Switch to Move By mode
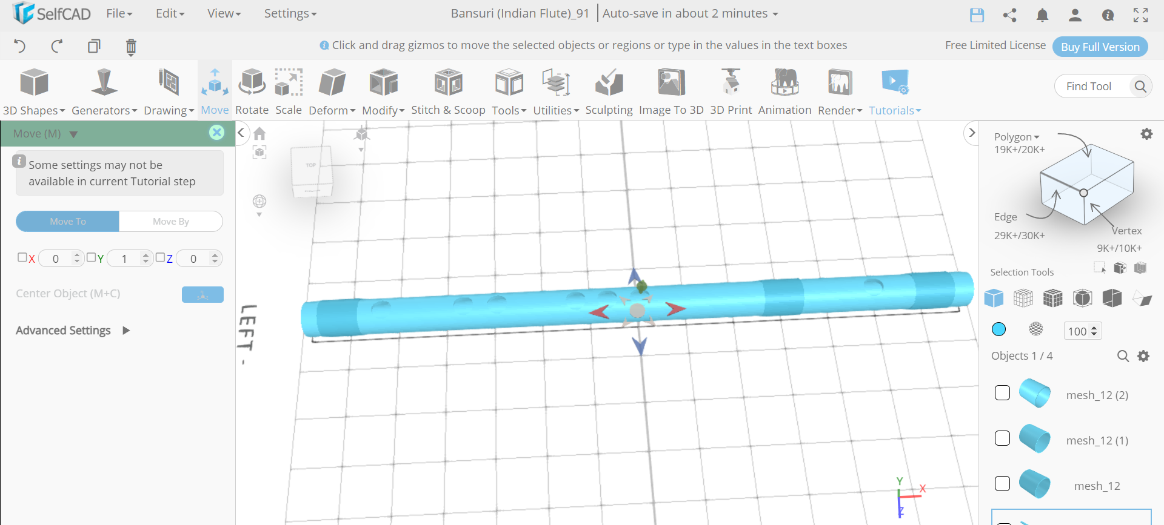1164x525 pixels. coord(171,221)
